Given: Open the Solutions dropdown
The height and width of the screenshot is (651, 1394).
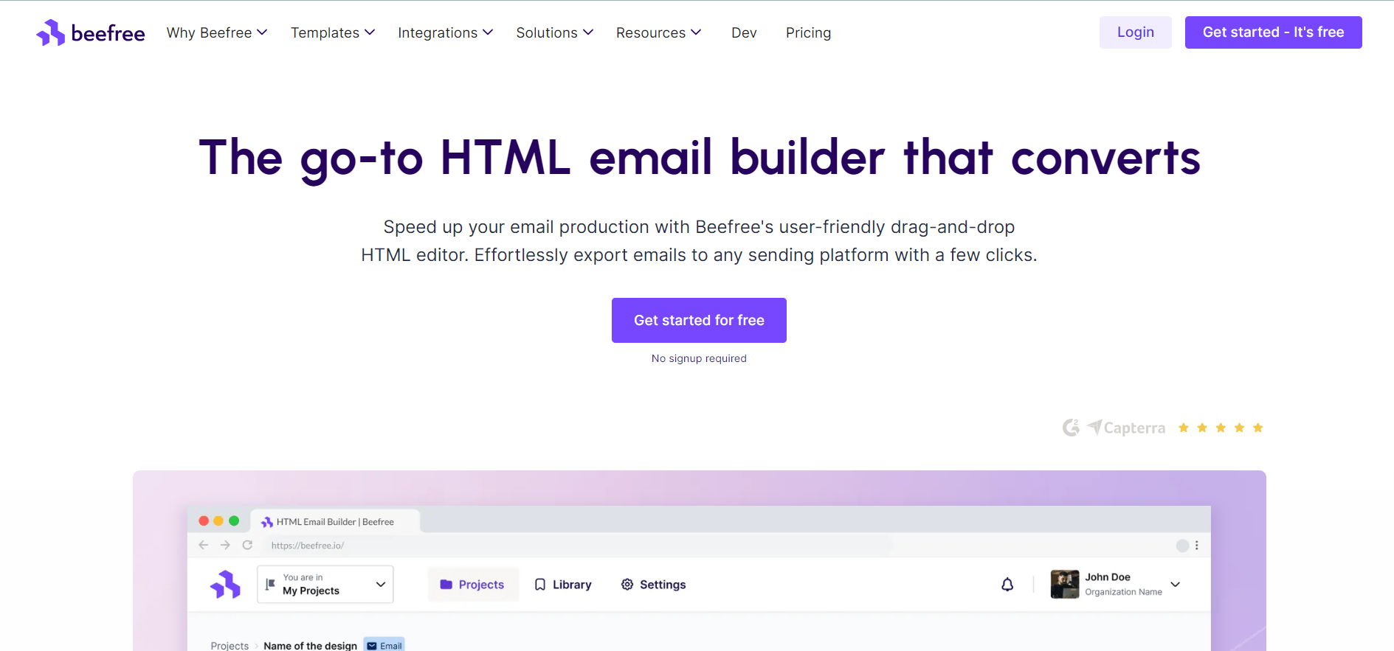Looking at the screenshot, I should click(554, 33).
